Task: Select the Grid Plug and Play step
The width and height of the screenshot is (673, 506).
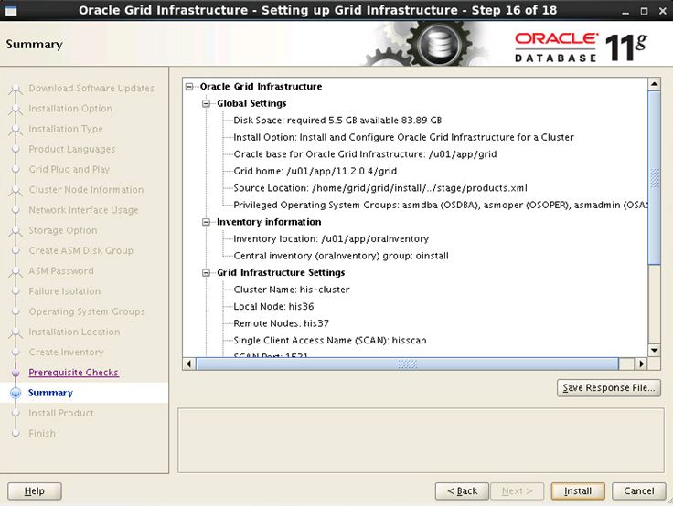Action: tap(69, 169)
